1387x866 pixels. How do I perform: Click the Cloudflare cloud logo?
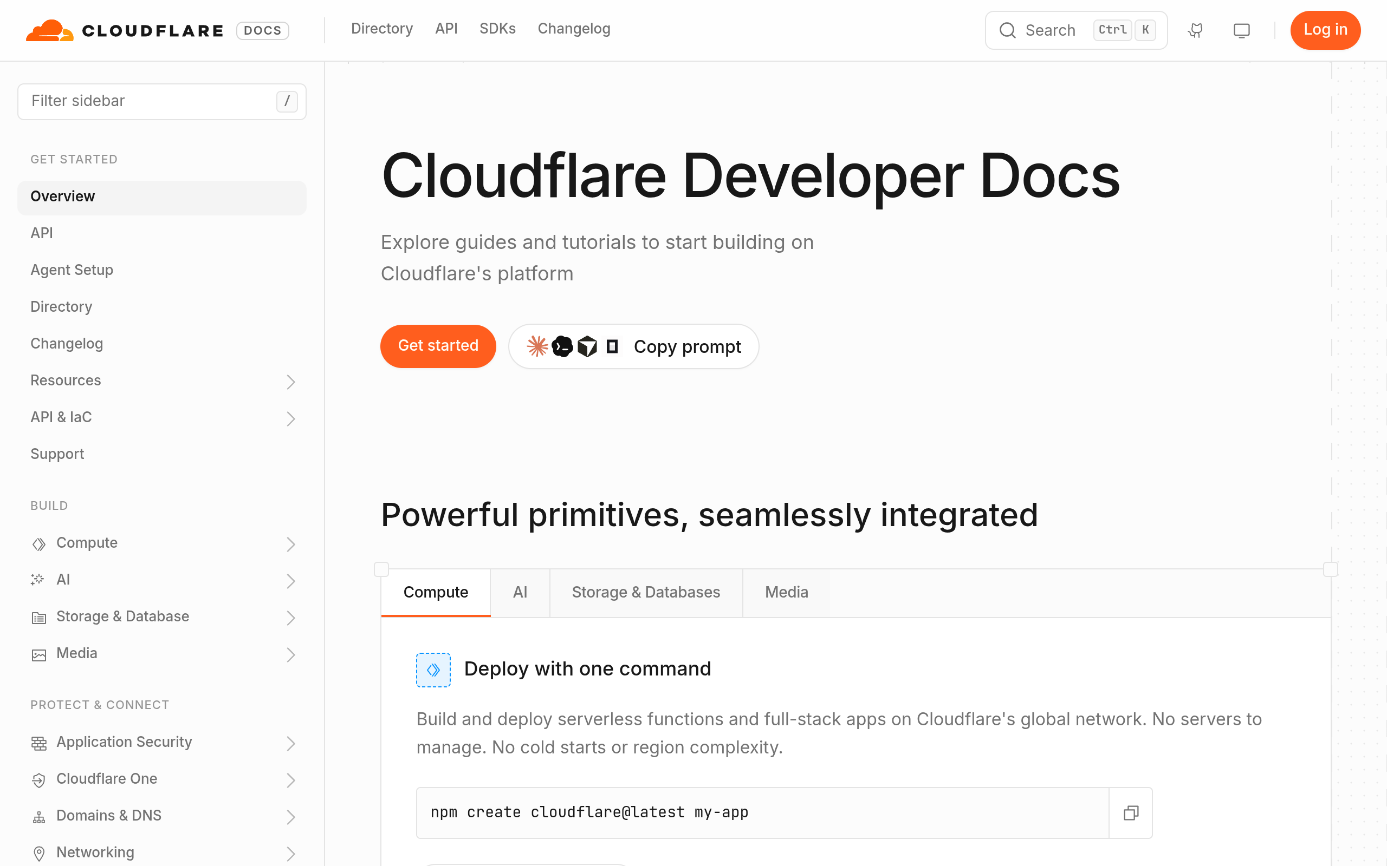click(x=50, y=30)
